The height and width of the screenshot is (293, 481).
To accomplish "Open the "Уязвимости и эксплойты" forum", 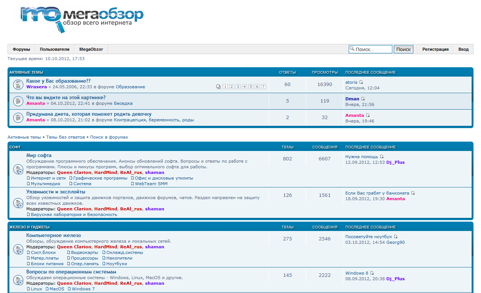I will (56, 192).
